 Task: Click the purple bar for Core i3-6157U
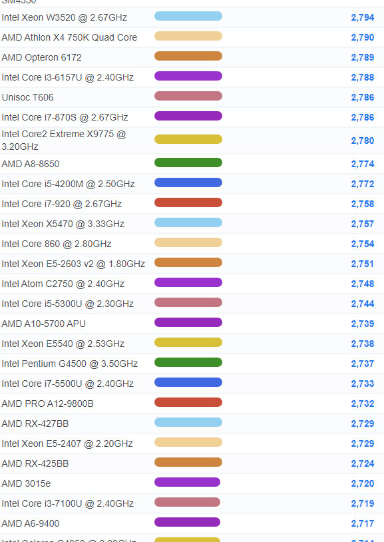(x=188, y=76)
